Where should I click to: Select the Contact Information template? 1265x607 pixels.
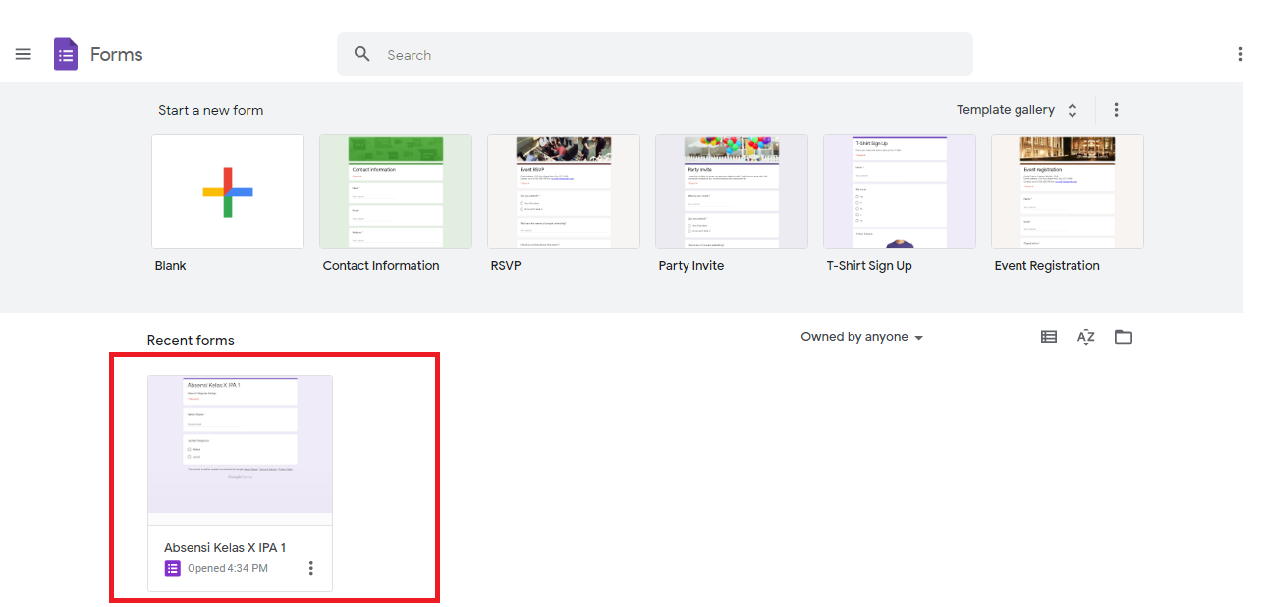click(395, 191)
